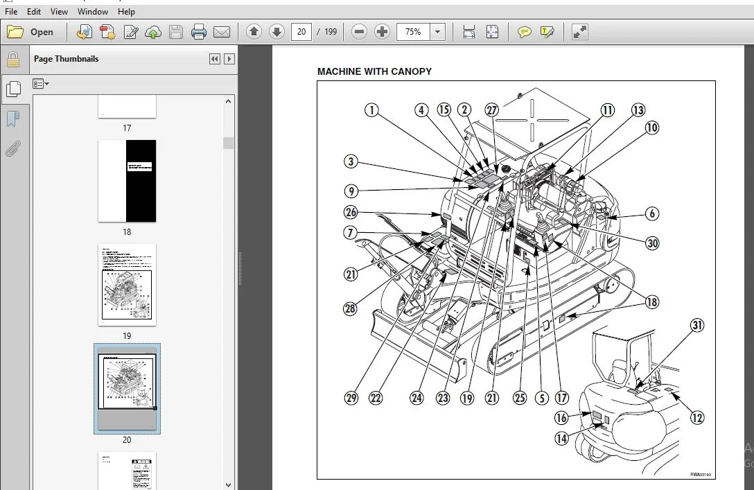Open the View menu

59,12
